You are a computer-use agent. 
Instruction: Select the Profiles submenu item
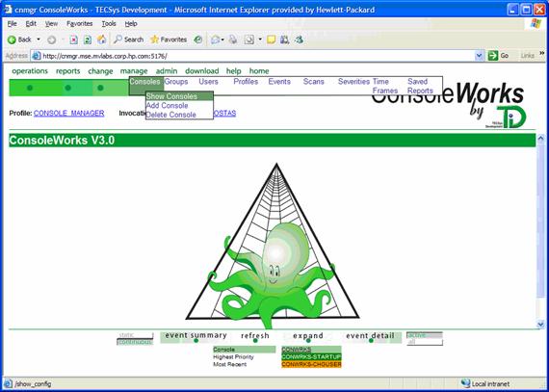(x=246, y=82)
